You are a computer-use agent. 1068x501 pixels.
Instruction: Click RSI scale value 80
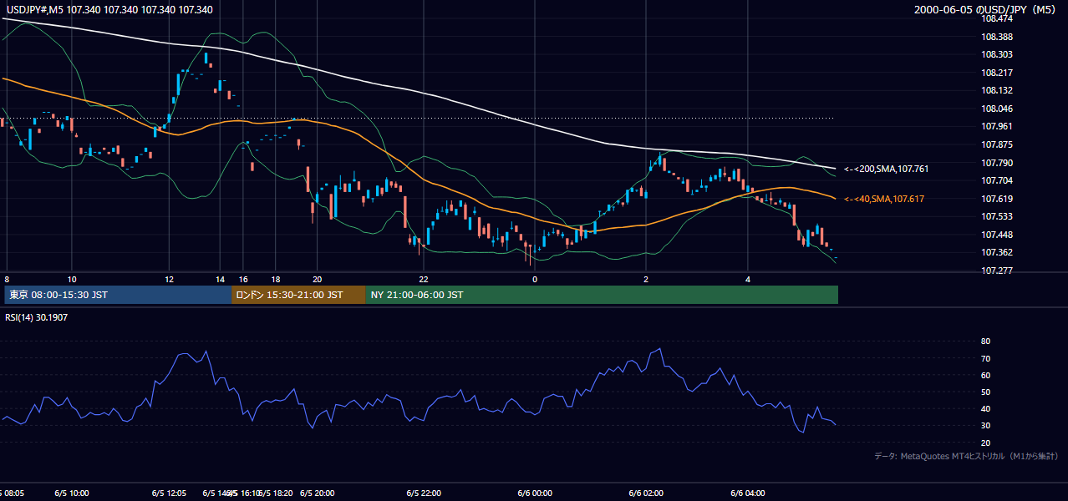[985, 342]
